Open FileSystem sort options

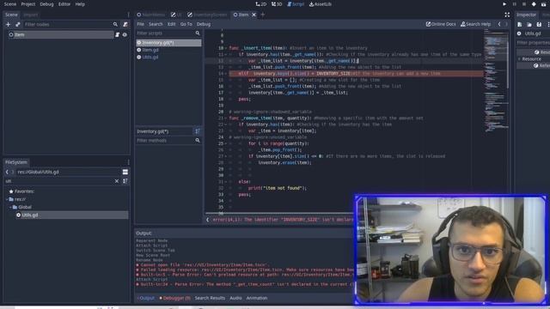(x=125, y=181)
